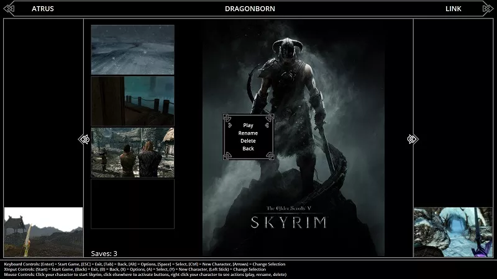Choose Delete in the context menu
Viewport: 497px width, 279px height.
[x=248, y=141]
